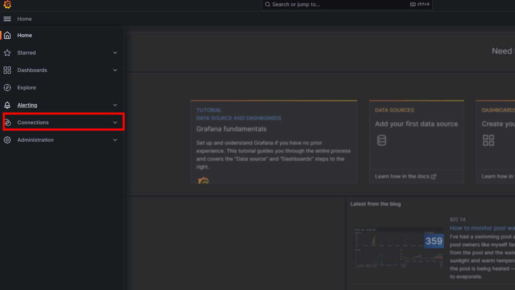Expand the Starred section chevron
Image resolution: width=515 pixels, height=290 pixels.
pos(115,53)
